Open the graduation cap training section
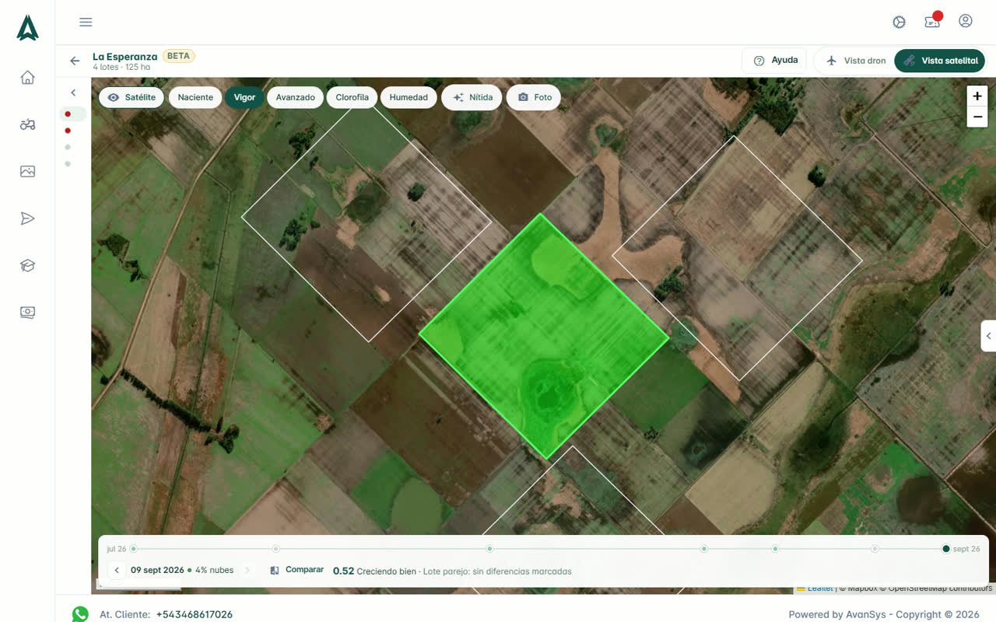996x622 pixels. [28, 265]
